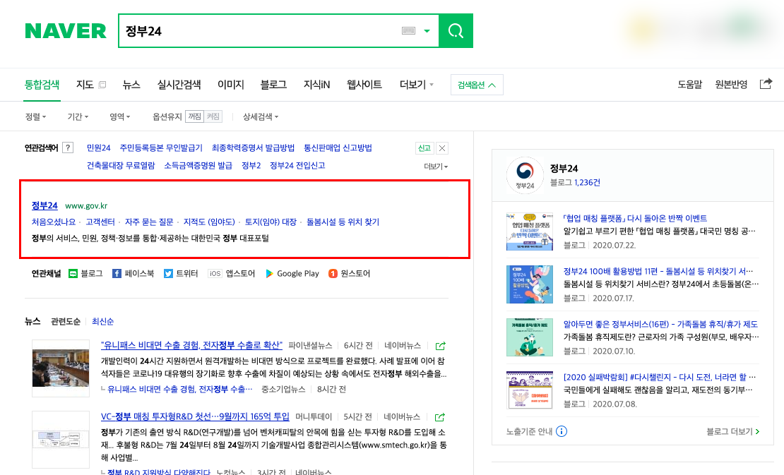
Task: Collapse the 검색옵션 search options
Action: coord(477,85)
